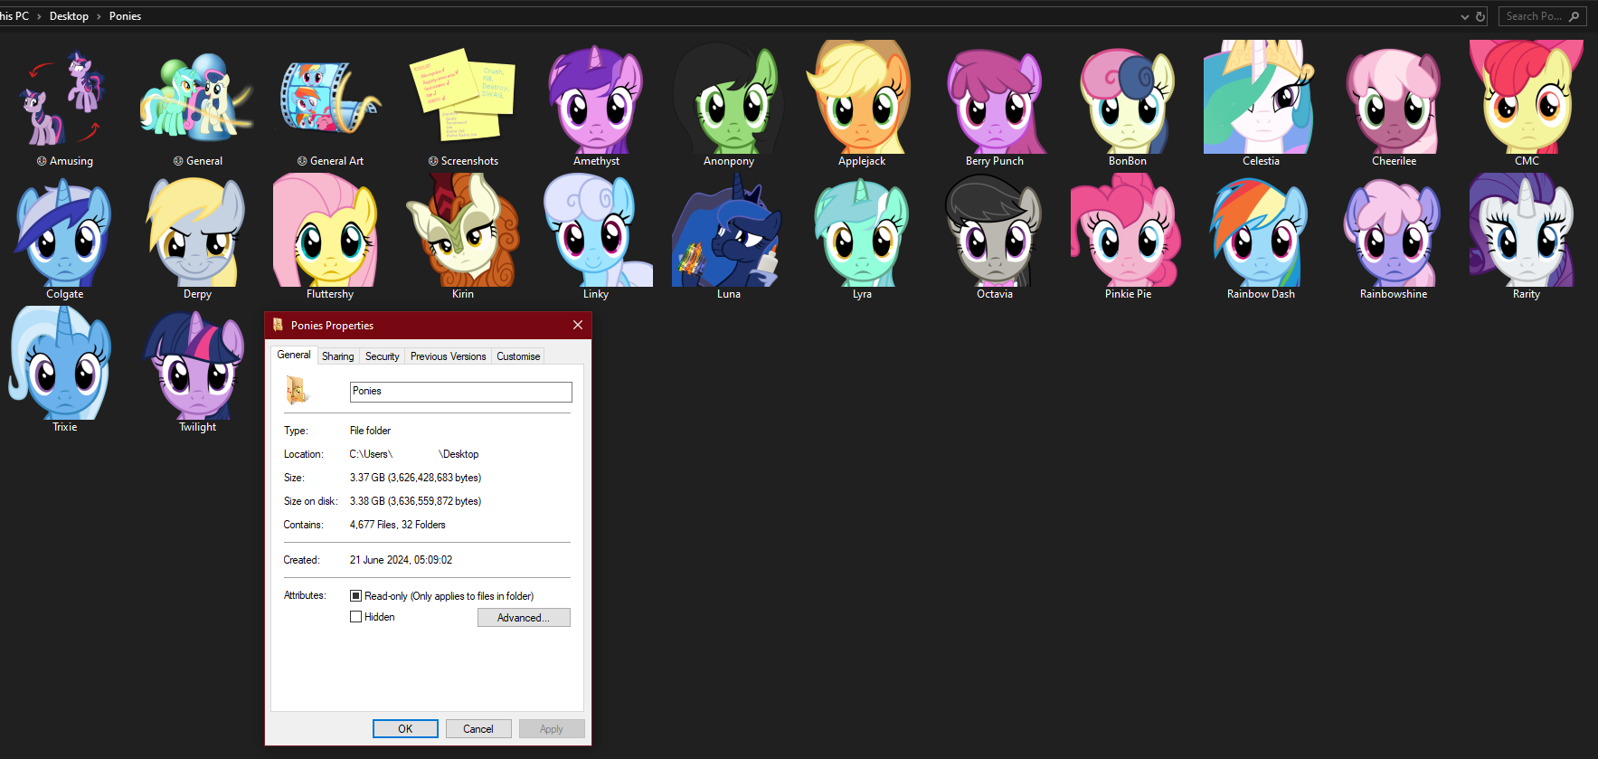
Task: Toggle the Read-only attribute checkbox
Action: coord(355,596)
